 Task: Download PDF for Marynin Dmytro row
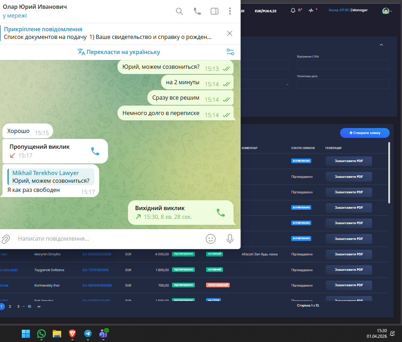click(x=349, y=254)
